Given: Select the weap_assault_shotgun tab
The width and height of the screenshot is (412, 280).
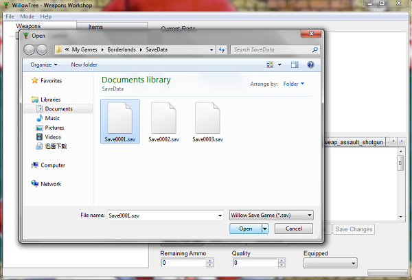Looking at the screenshot, I should [354, 142].
